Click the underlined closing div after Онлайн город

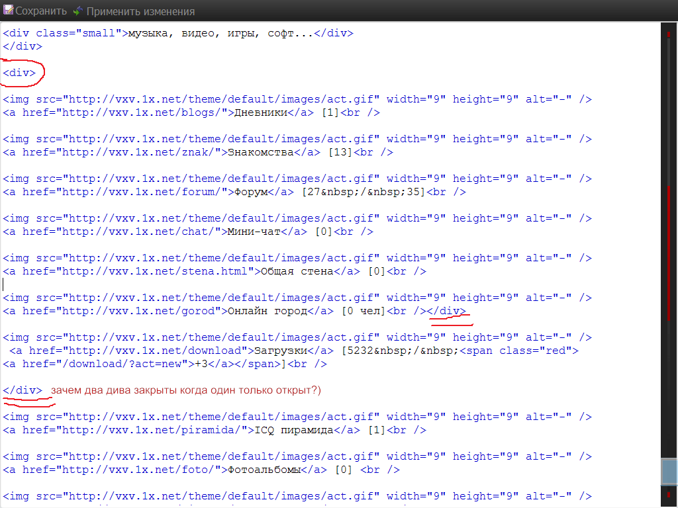coord(449,311)
